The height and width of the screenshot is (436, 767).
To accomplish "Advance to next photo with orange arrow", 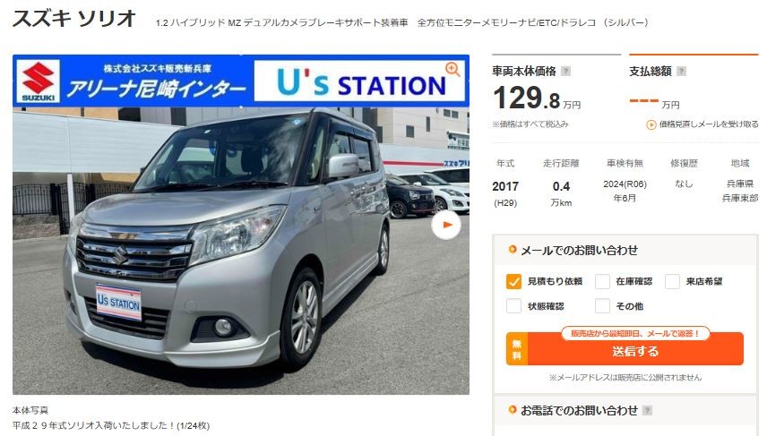I will pos(446,225).
